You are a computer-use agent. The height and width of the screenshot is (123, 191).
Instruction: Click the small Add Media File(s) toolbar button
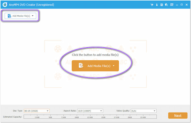point(20,16)
